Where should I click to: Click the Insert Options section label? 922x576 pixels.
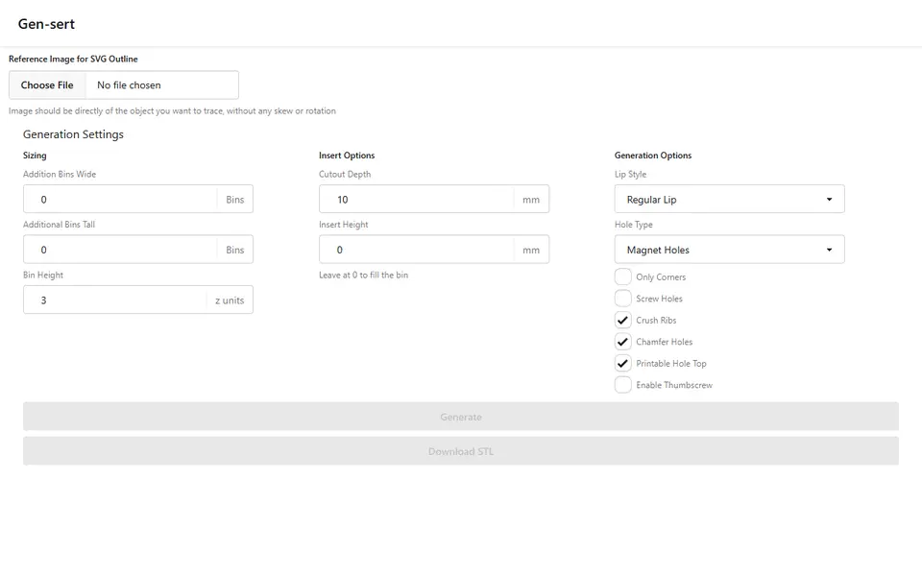tap(347, 156)
